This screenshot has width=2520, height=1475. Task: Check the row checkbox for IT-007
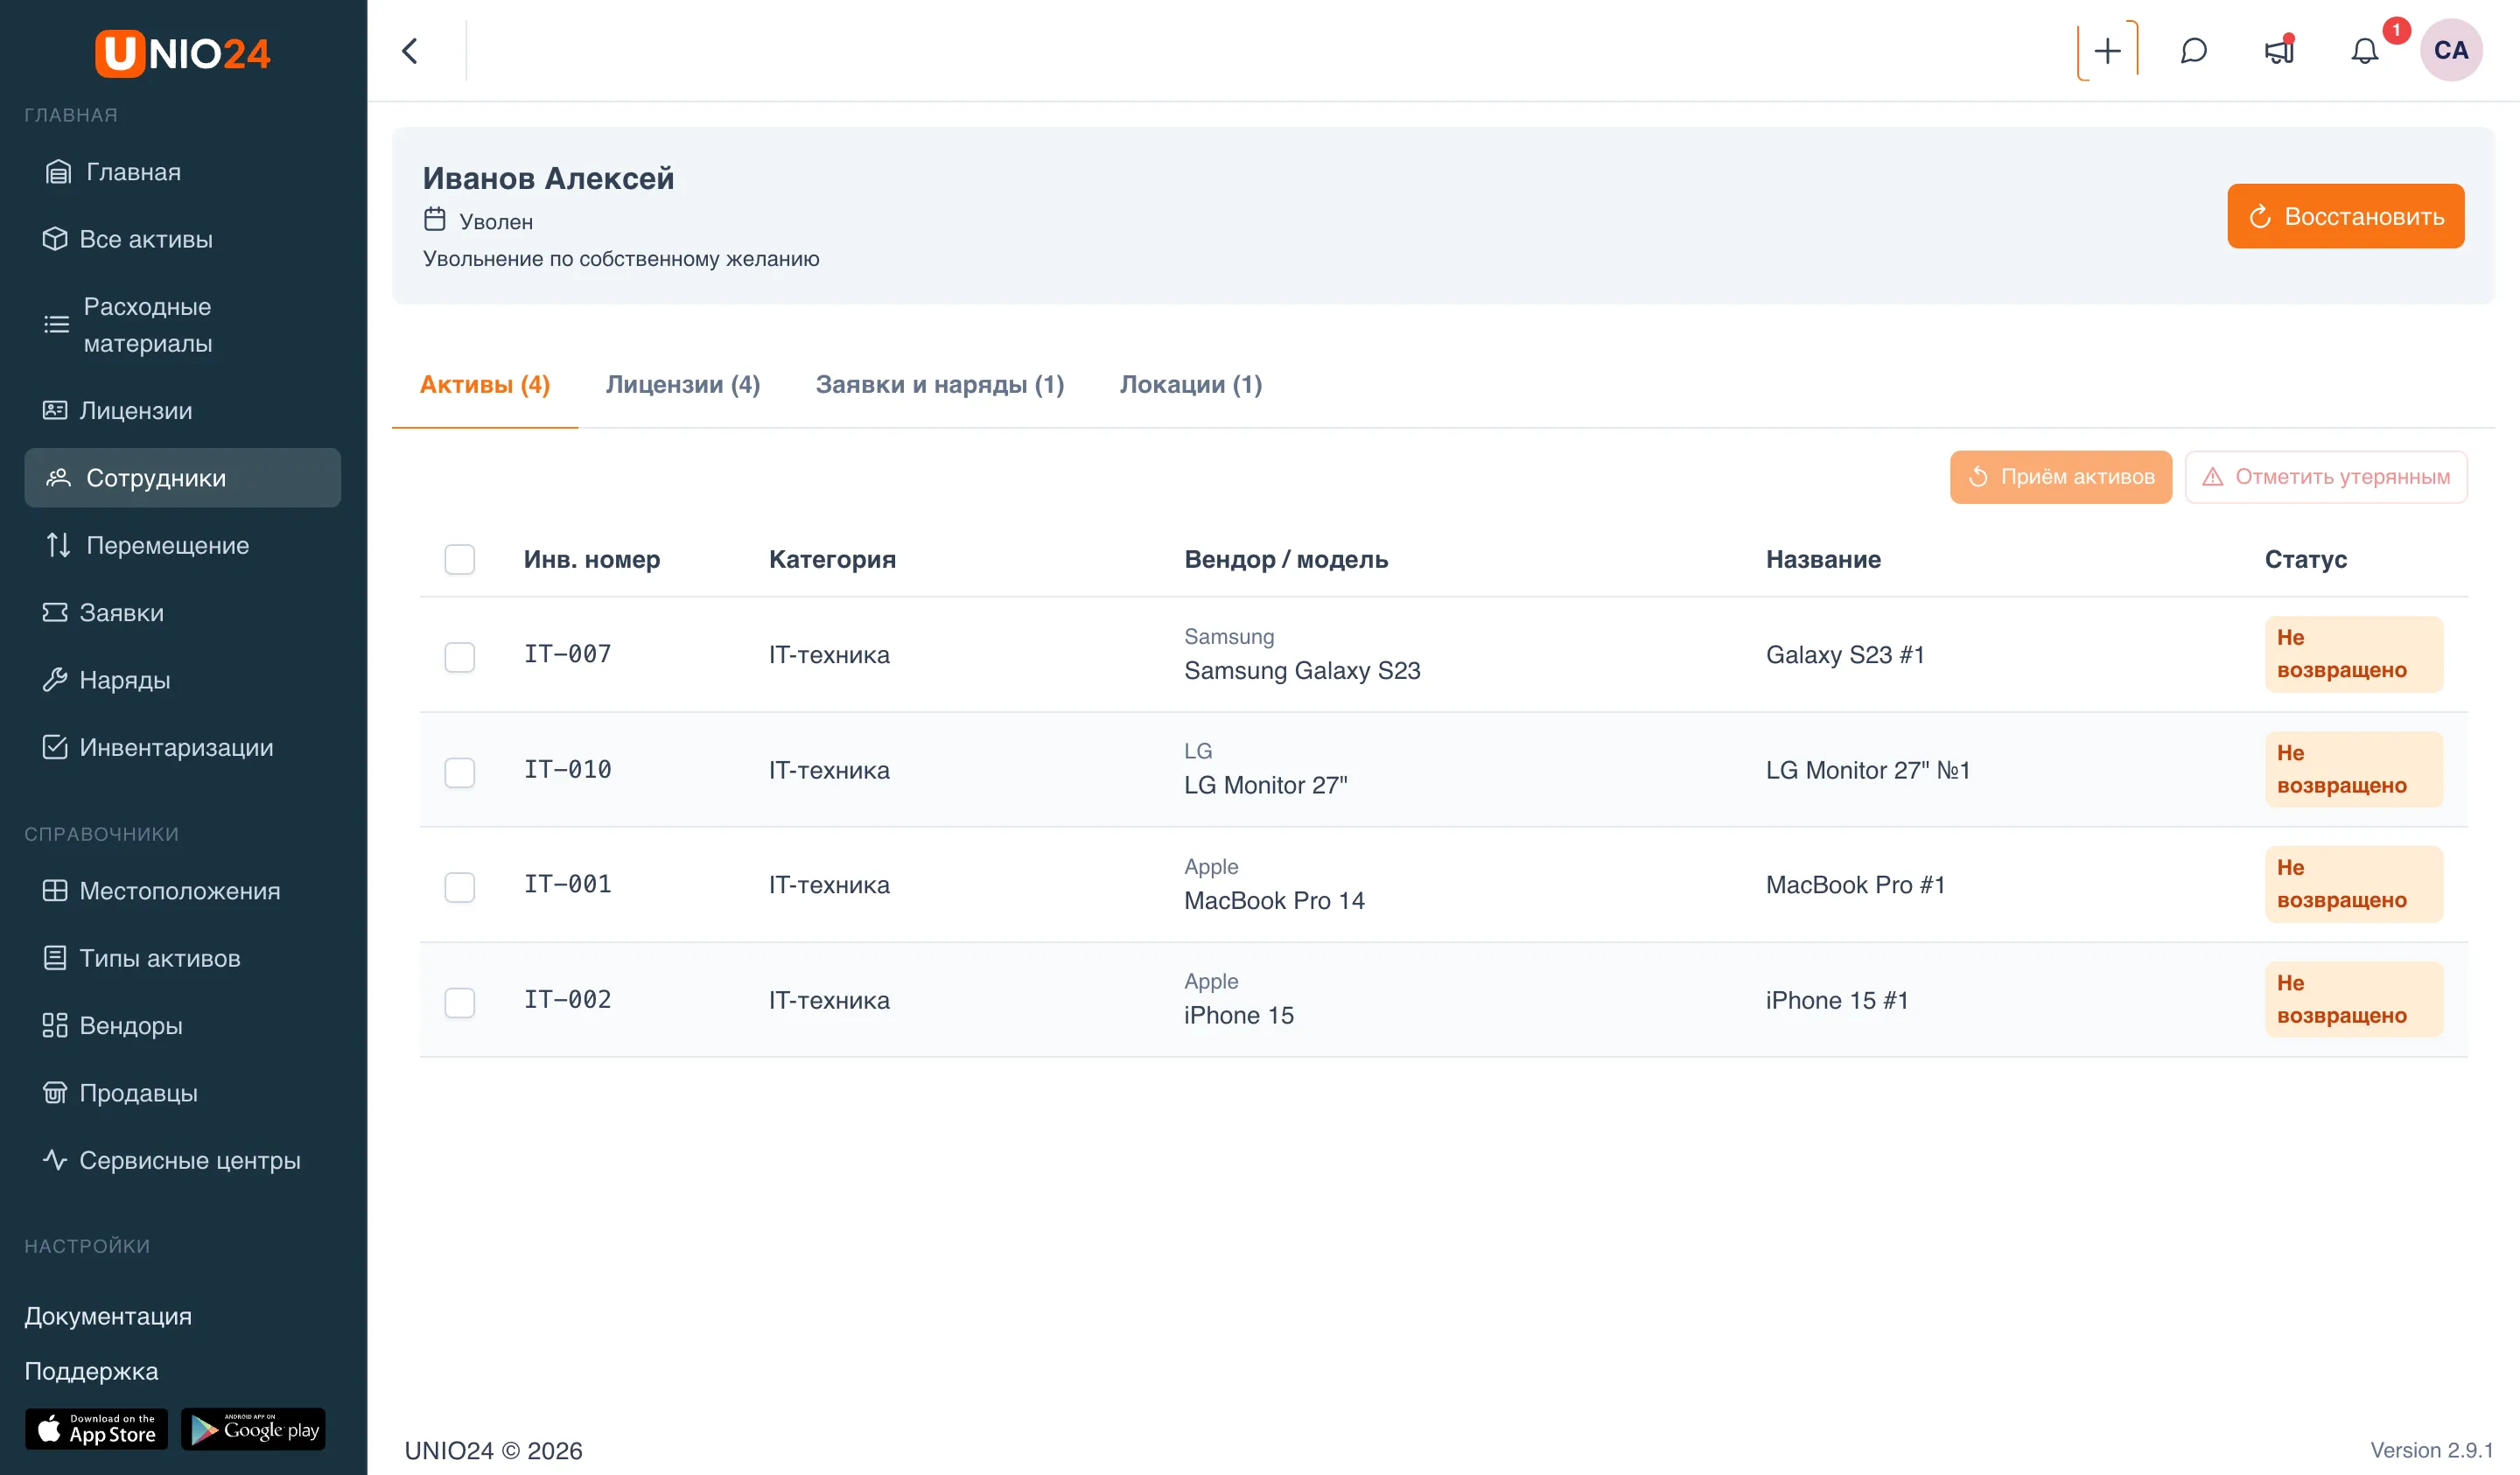(x=460, y=657)
